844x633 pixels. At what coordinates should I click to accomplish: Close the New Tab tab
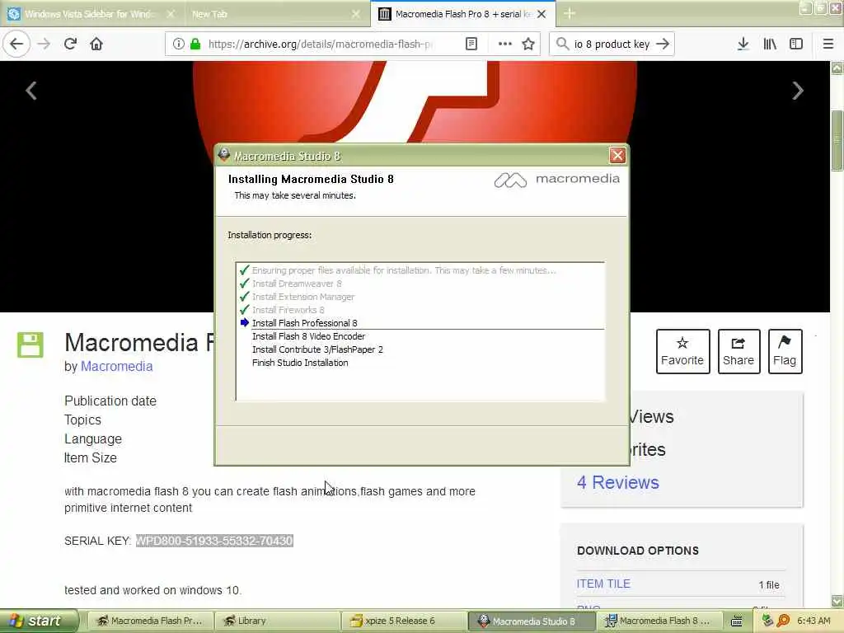(x=356, y=14)
